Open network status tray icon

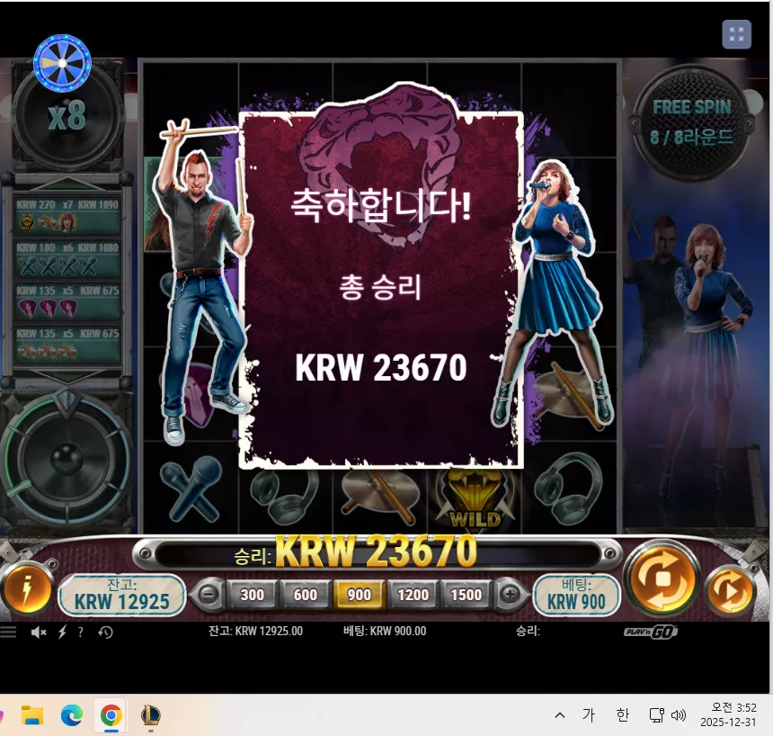tap(657, 715)
